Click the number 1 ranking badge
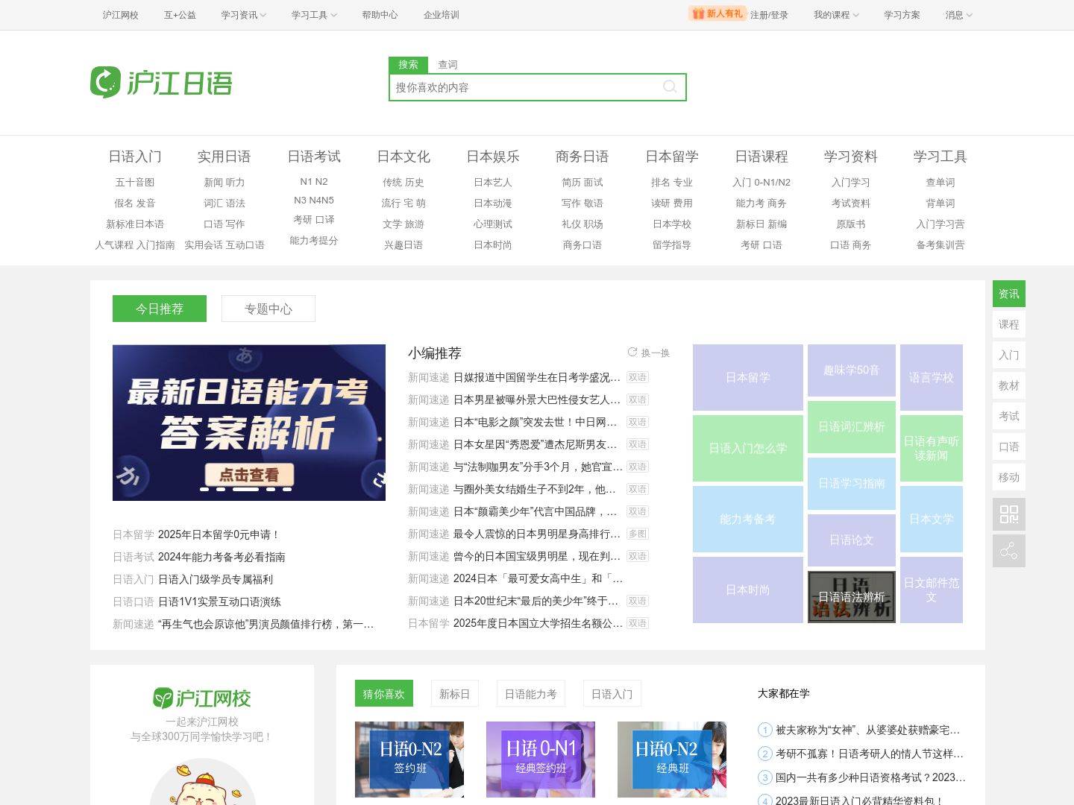Image resolution: width=1074 pixels, height=805 pixels. coord(764,730)
